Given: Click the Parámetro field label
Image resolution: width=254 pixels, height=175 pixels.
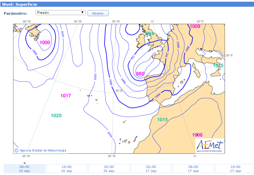Looking at the screenshot, I should (x=15, y=13).
